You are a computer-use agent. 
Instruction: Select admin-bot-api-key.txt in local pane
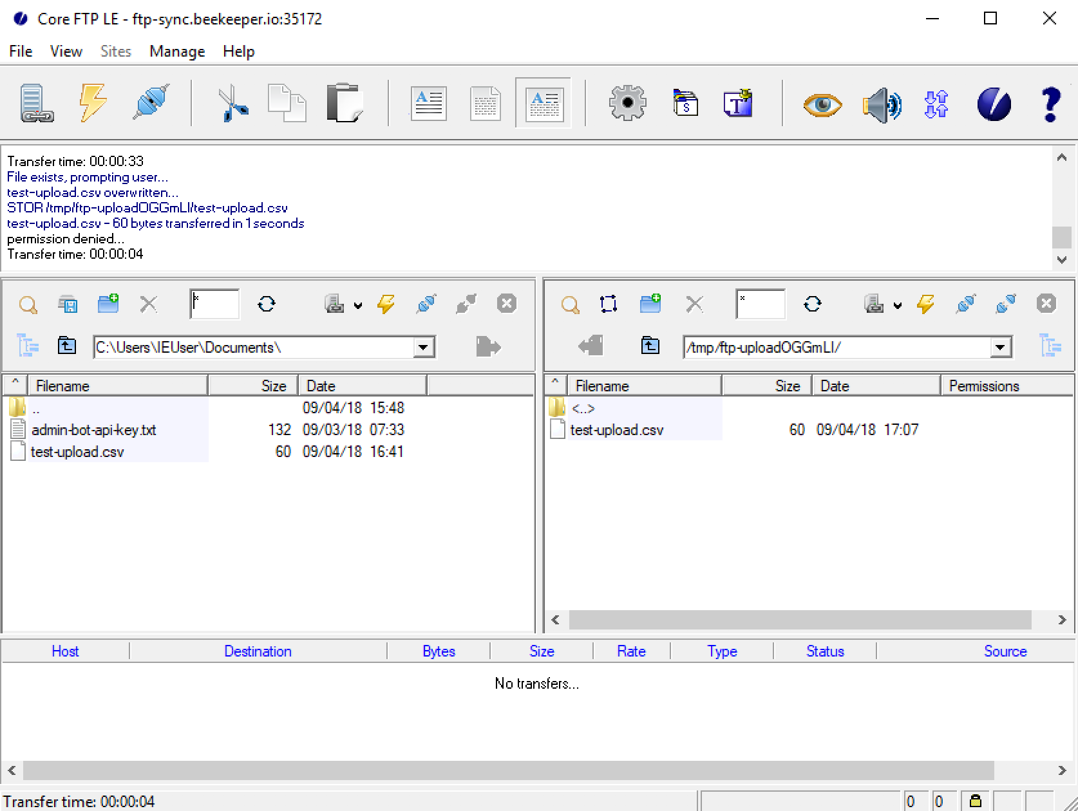point(93,430)
